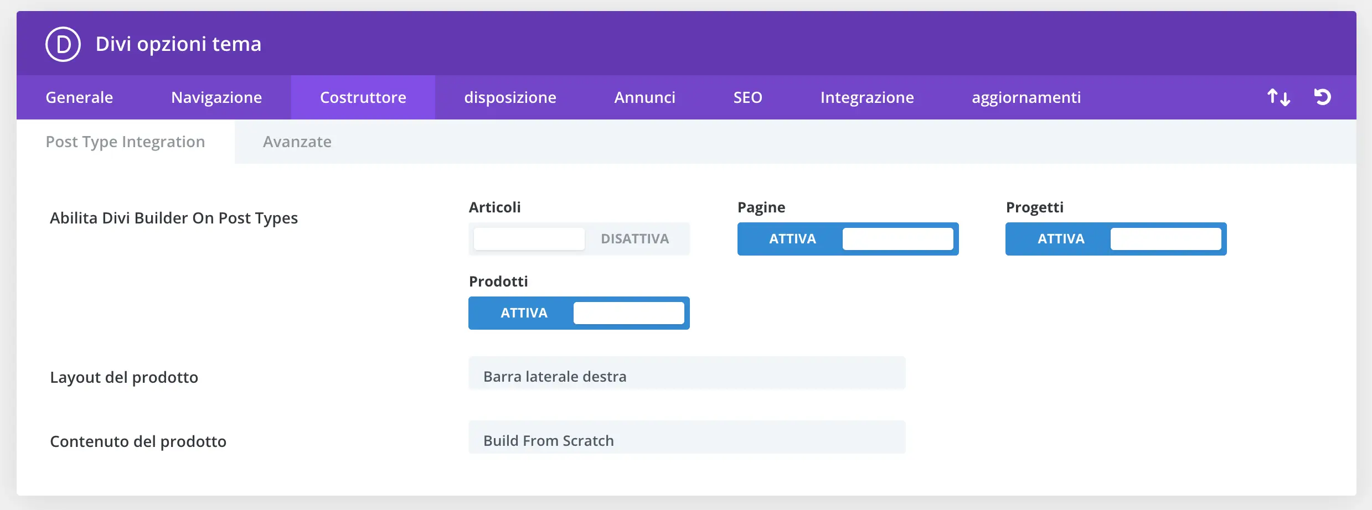Image resolution: width=1372 pixels, height=510 pixels.
Task: Enable Divi Builder for Articoli
Action: [x=579, y=239]
